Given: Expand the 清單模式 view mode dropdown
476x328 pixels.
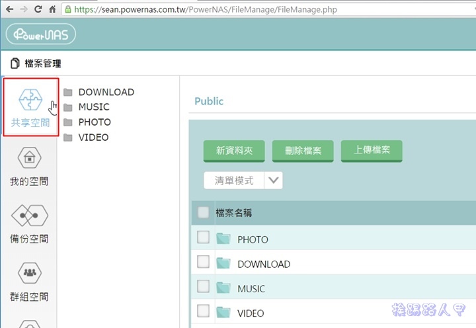Looking at the screenshot, I should click(x=274, y=181).
